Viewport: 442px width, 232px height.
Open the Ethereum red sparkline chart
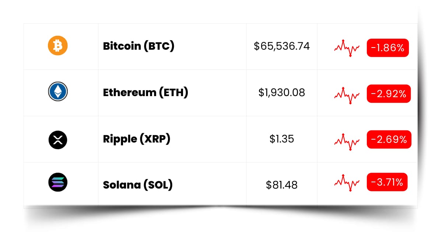(x=347, y=95)
